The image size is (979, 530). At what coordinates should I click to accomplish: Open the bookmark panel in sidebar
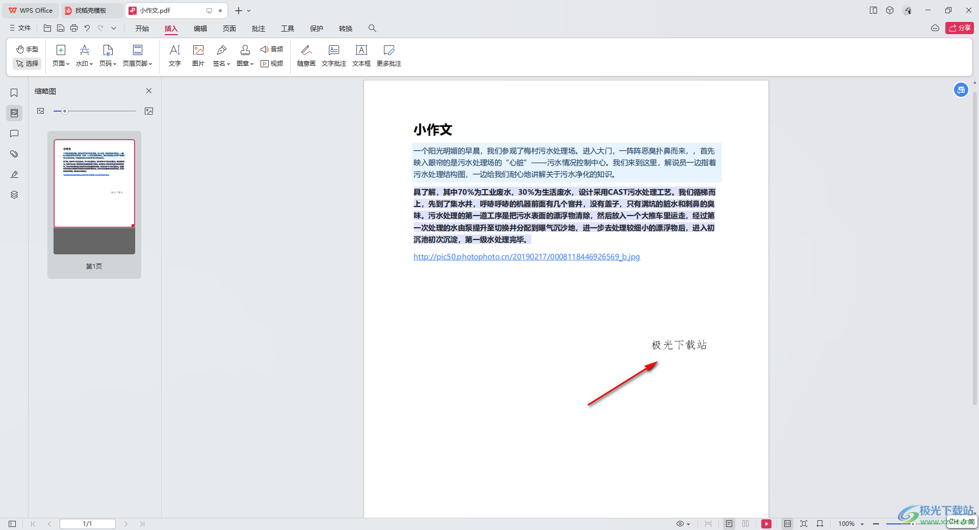pos(14,93)
